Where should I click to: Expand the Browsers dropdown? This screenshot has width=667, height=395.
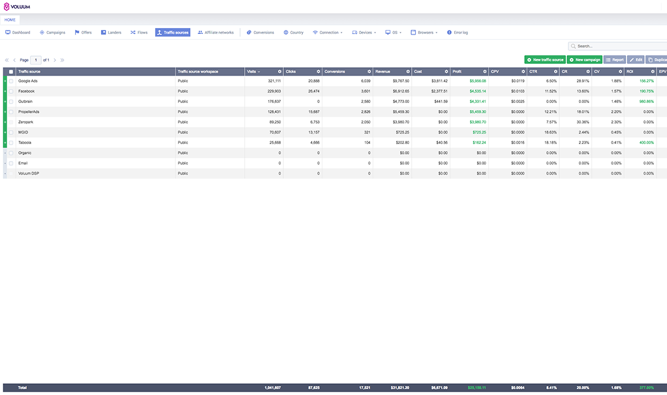point(424,33)
